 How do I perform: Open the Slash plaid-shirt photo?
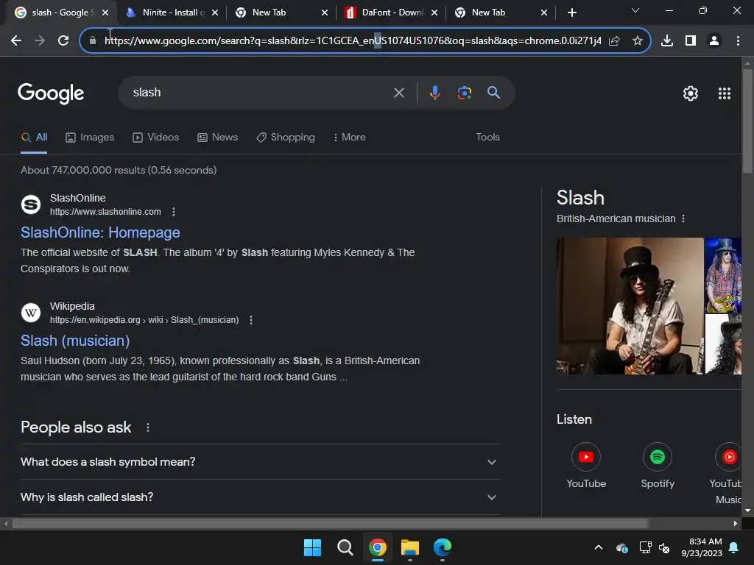point(723,275)
